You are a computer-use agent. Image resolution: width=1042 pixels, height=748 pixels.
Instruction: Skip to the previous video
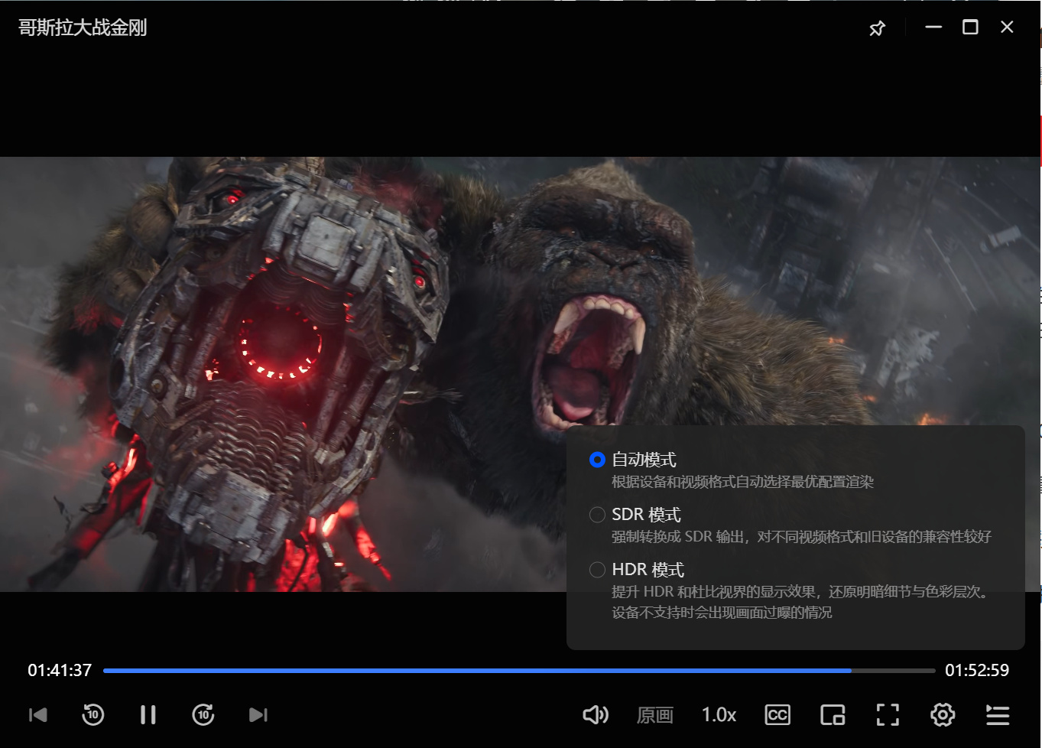(38, 715)
